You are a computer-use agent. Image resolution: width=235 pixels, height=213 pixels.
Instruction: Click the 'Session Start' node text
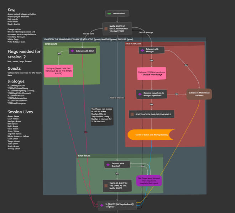[x=119, y=14]
